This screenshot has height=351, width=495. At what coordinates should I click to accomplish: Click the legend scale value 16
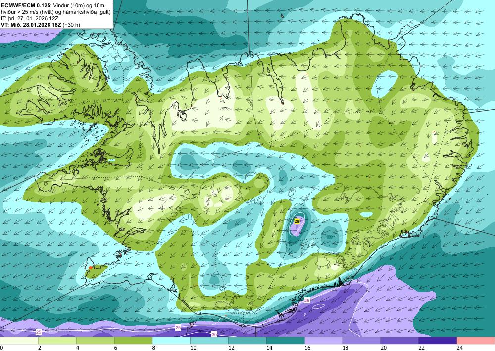(x=307, y=348)
